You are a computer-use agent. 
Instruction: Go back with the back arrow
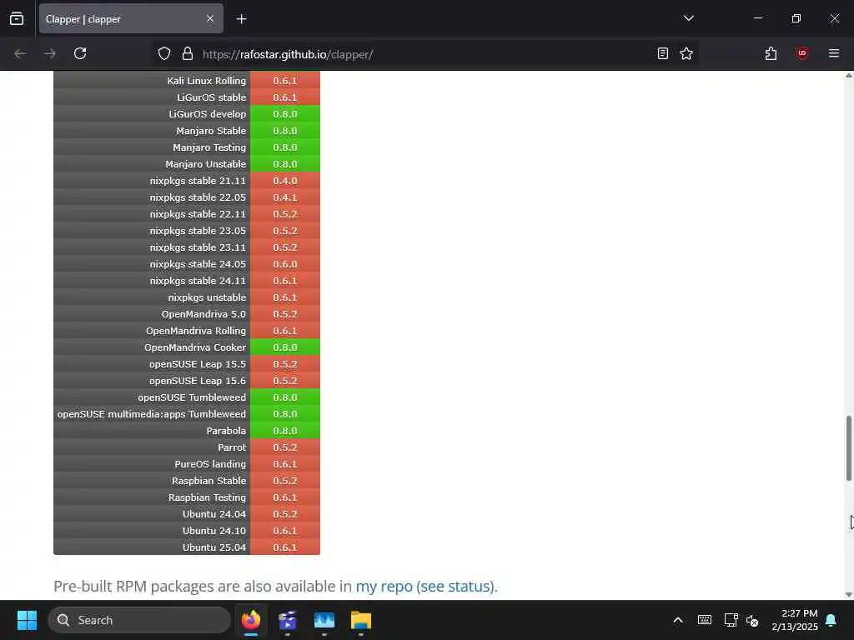(x=20, y=54)
